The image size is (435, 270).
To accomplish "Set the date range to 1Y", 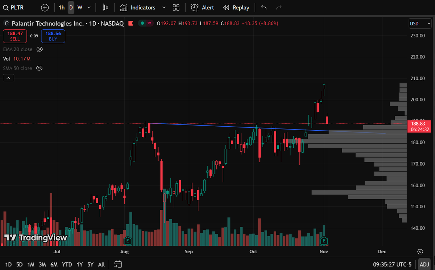I will 79,265.
